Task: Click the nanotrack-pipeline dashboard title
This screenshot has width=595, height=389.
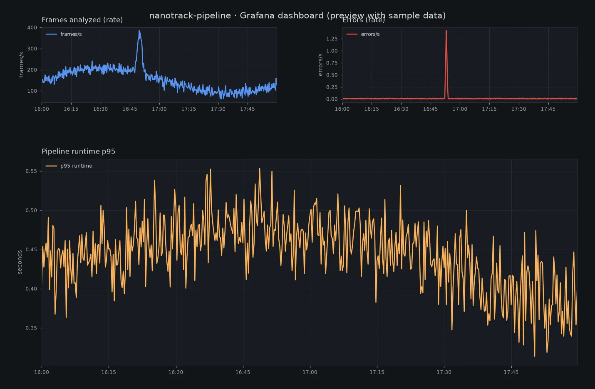Action: 297,15
